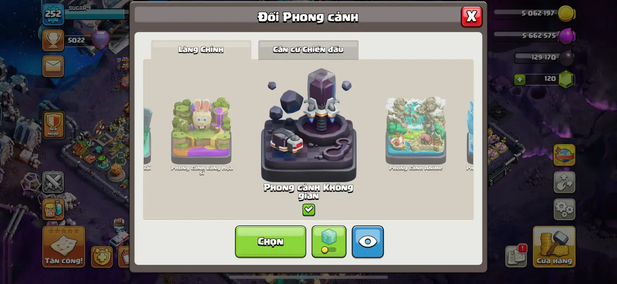Add gems with the green plus icon
This screenshot has height=284, width=617.
coord(519,79)
